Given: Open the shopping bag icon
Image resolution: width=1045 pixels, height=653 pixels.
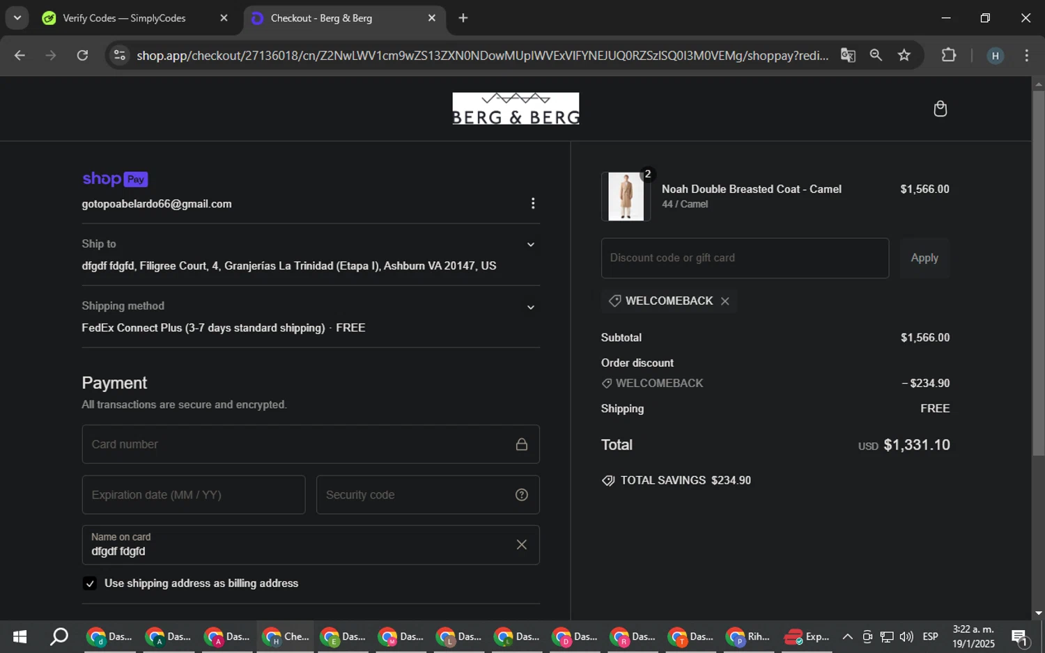Looking at the screenshot, I should (940, 109).
